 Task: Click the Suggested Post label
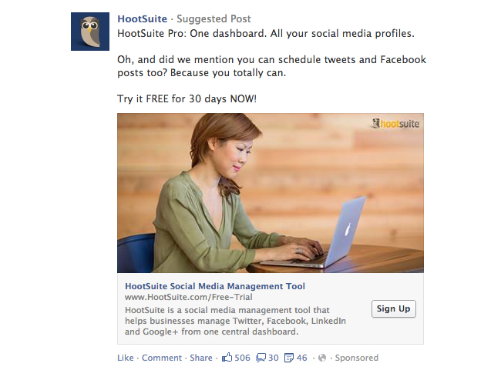[214, 18]
